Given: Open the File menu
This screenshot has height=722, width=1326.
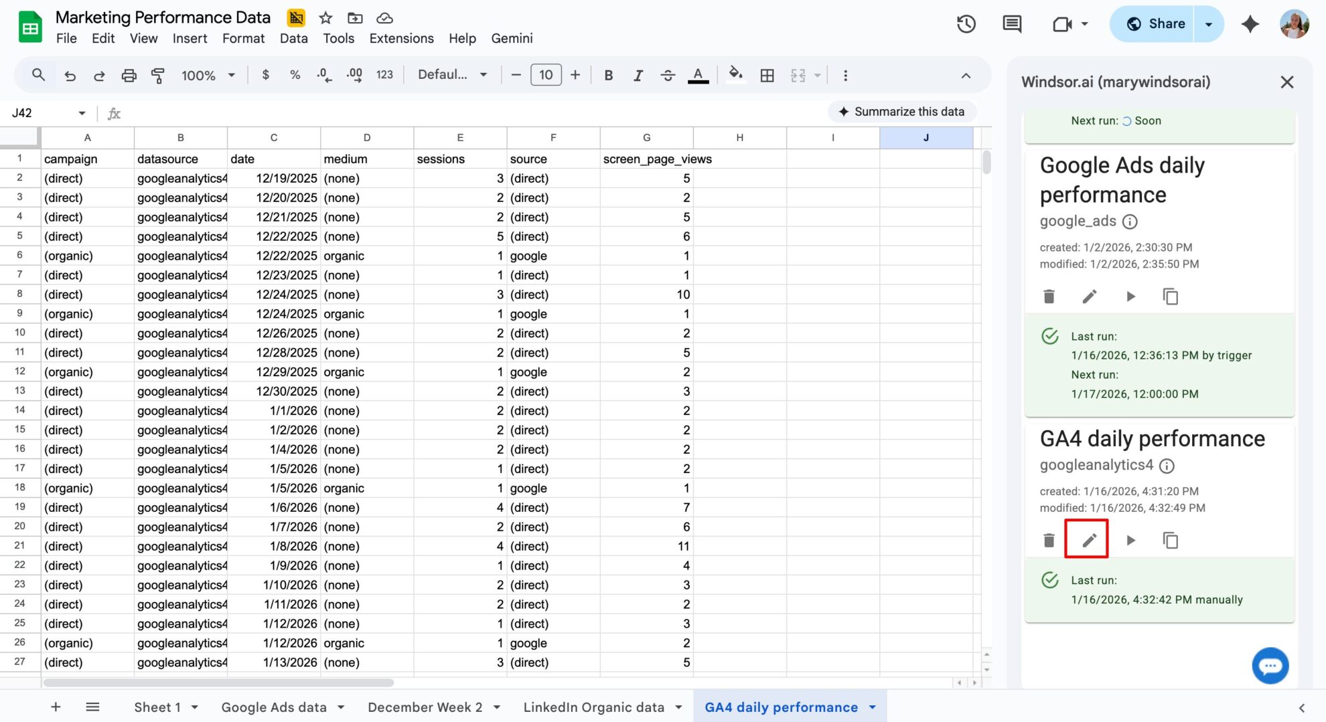Looking at the screenshot, I should (x=66, y=39).
